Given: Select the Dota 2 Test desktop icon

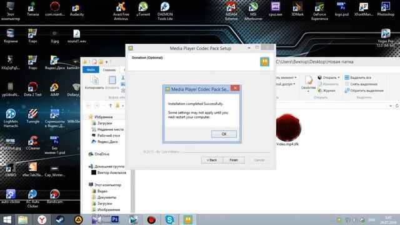Looking at the screenshot, I should coord(32,89).
